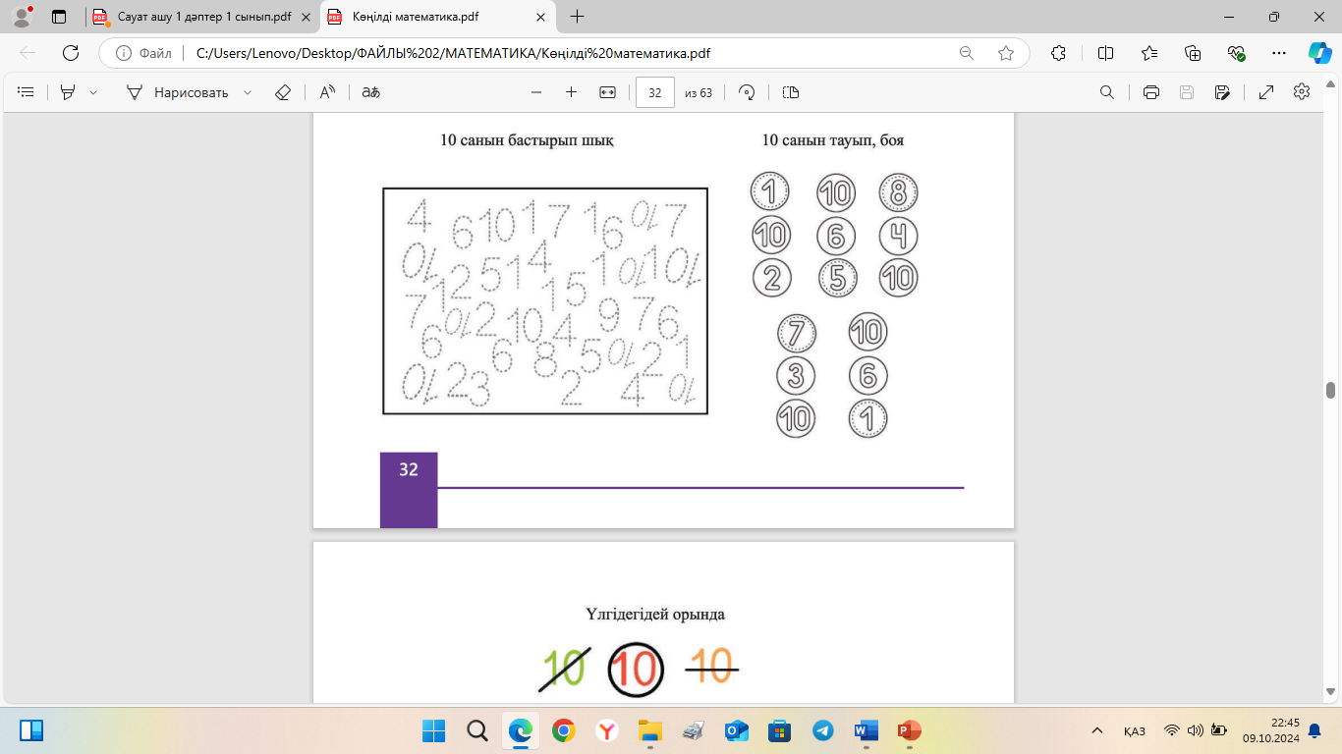1342x754 pixels.
Task: Click the page number field showing 32
Action: tap(655, 92)
